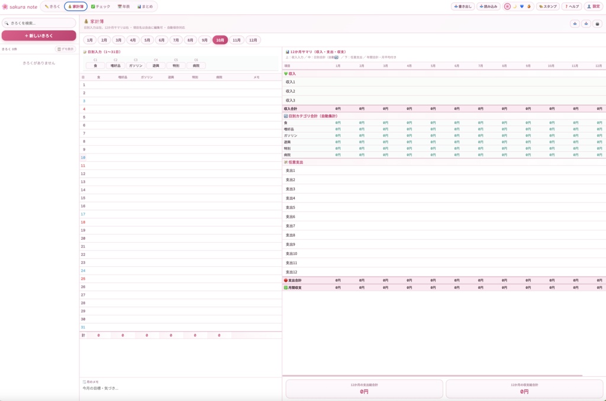Select the sakura pink theme icon
The image size is (606, 401).
click(507, 6)
